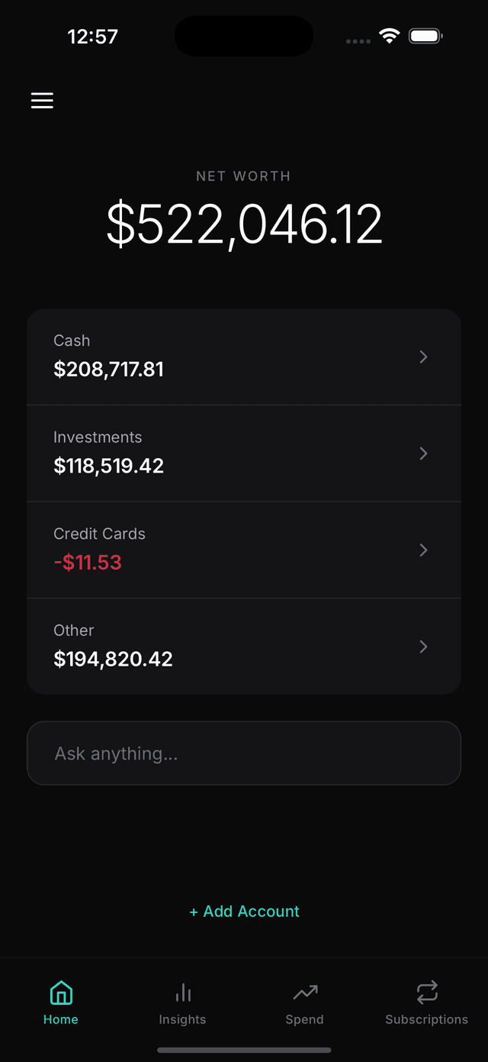Tap the Home house icon

coord(61,993)
